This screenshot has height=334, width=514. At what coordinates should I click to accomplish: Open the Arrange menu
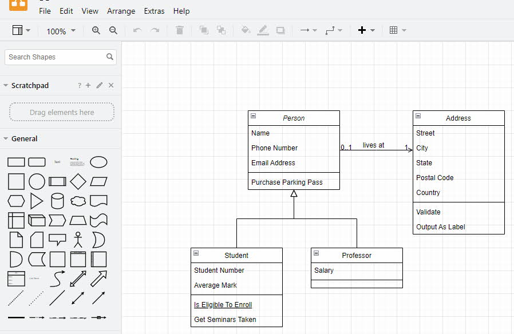121,11
